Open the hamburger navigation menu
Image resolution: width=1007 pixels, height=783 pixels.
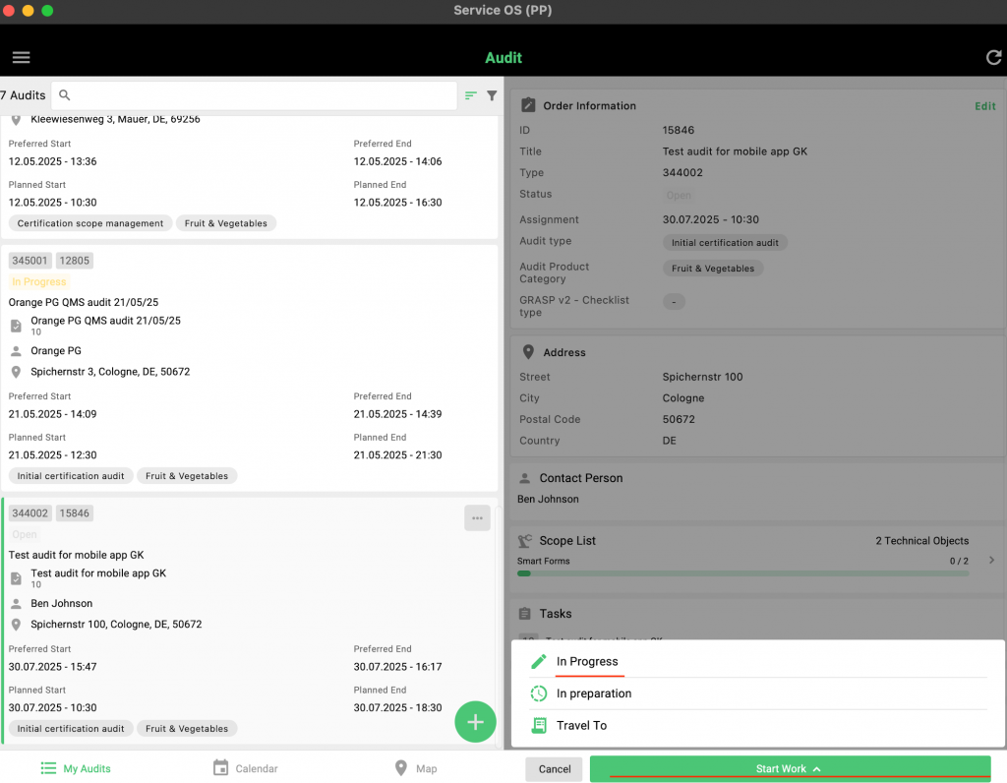[x=21, y=57]
